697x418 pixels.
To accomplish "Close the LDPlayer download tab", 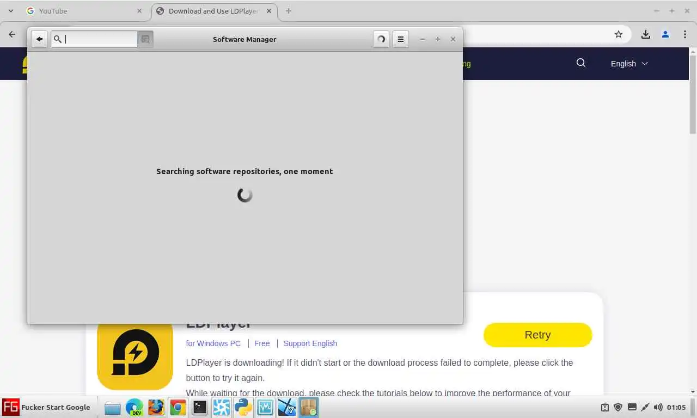I will [x=269, y=11].
